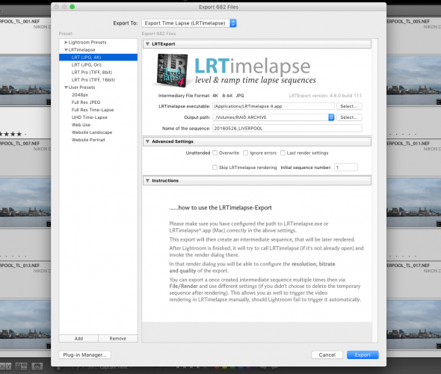
Task: Click the 'LRTExport version: 4.6.0 build 111' text
Action: [325, 96]
